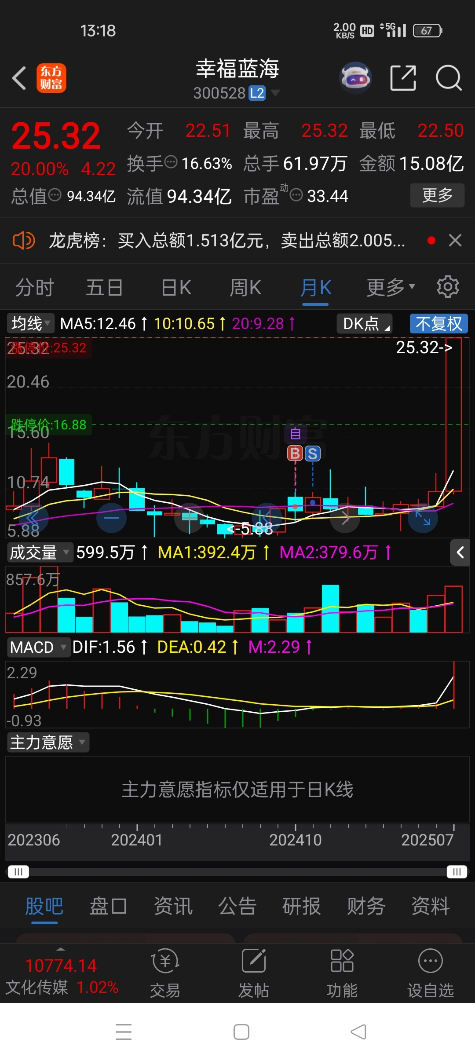Open the 研报 tab

pyautogui.click(x=301, y=906)
